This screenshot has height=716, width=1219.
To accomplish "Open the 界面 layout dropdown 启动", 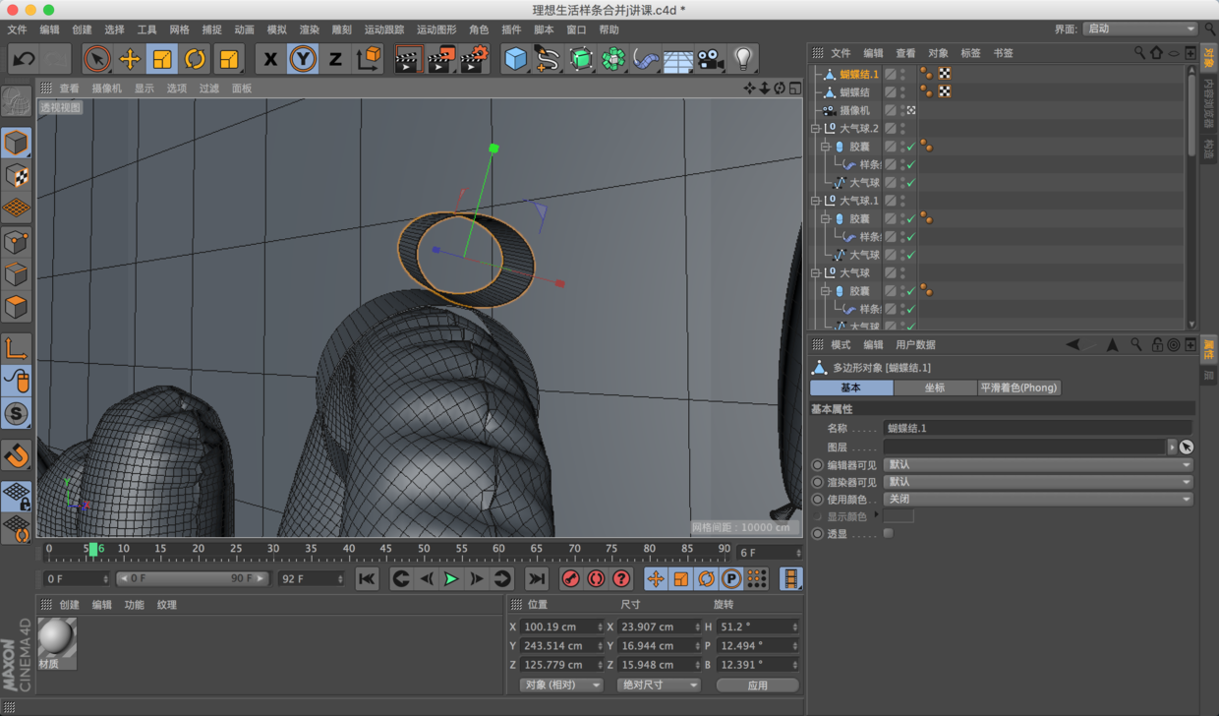I will pyautogui.click(x=1140, y=29).
